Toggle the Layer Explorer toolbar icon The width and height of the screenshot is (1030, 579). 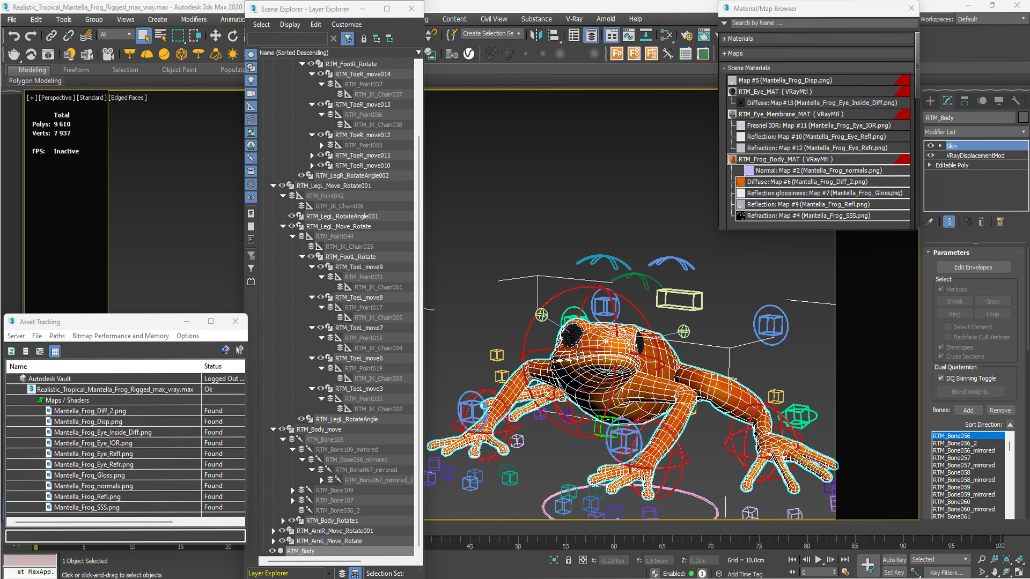tap(591, 35)
